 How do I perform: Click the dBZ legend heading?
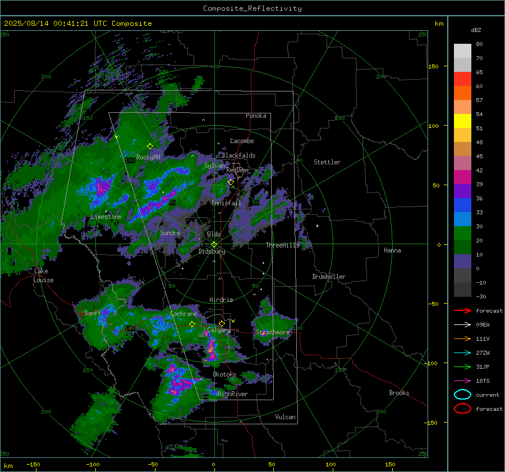click(476, 30)
